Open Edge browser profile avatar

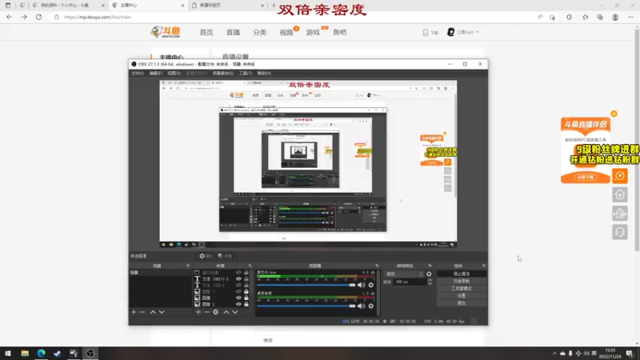(x=615, y=17)
